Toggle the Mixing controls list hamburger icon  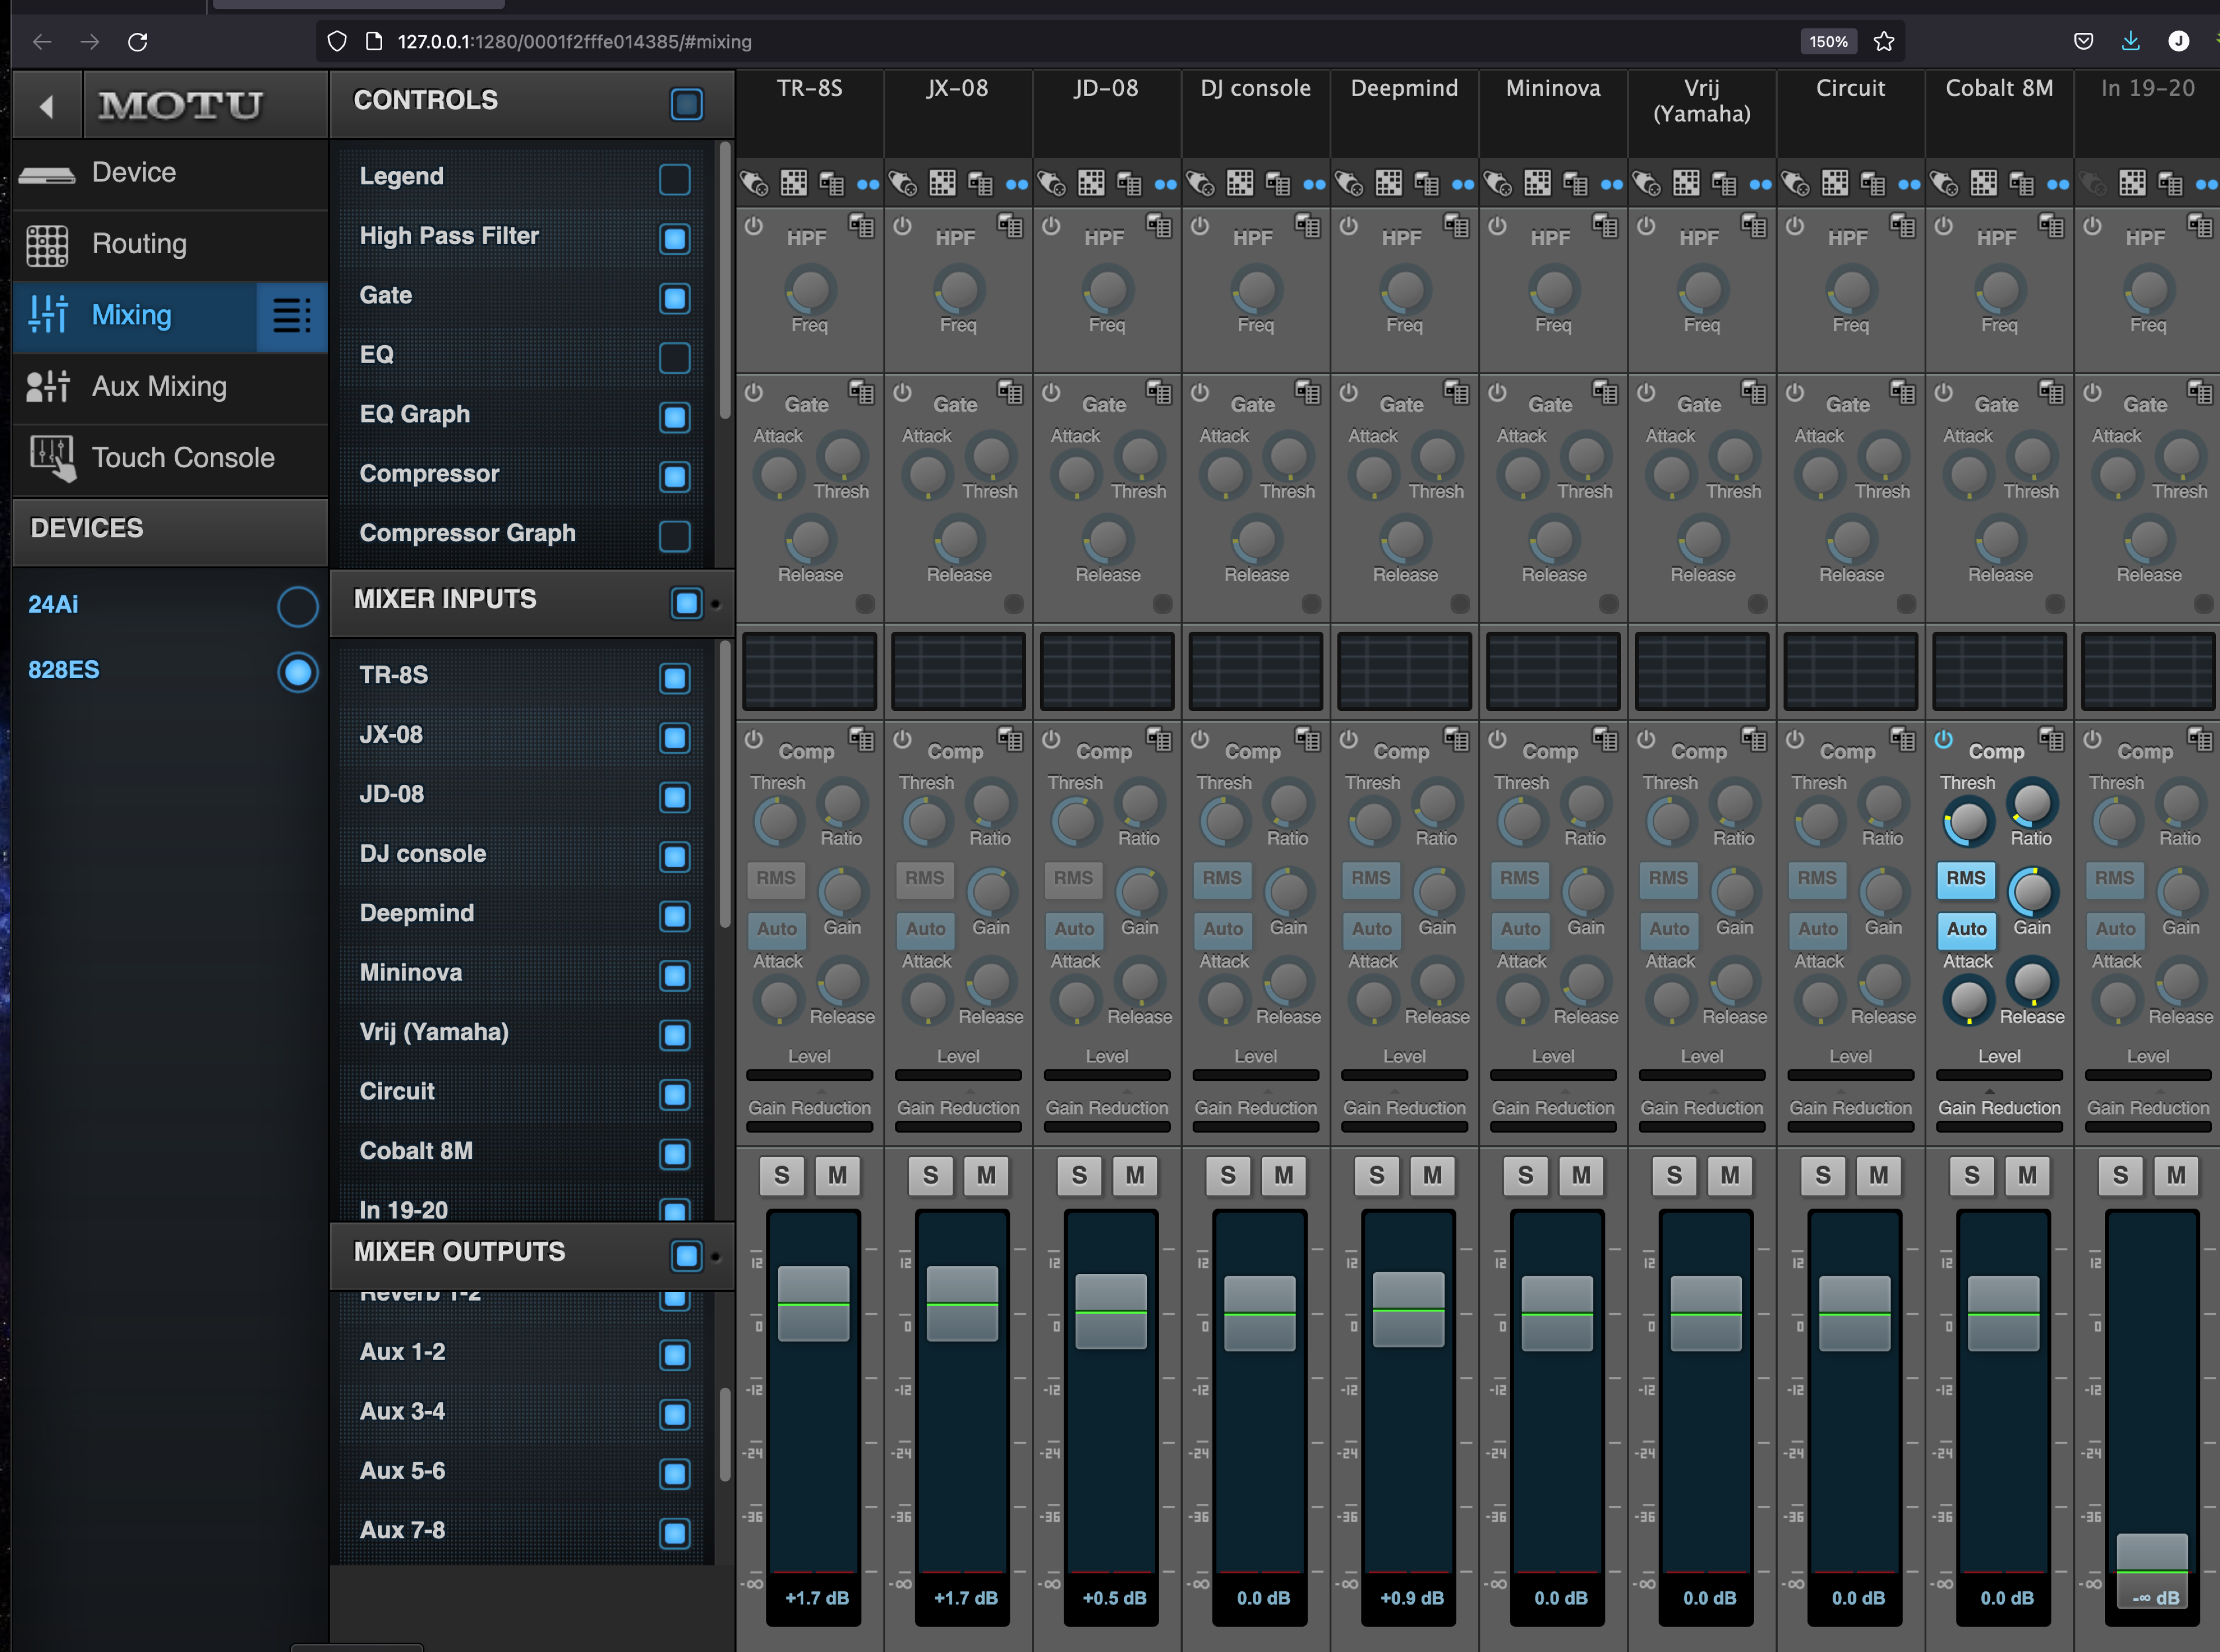click(292, 316)
